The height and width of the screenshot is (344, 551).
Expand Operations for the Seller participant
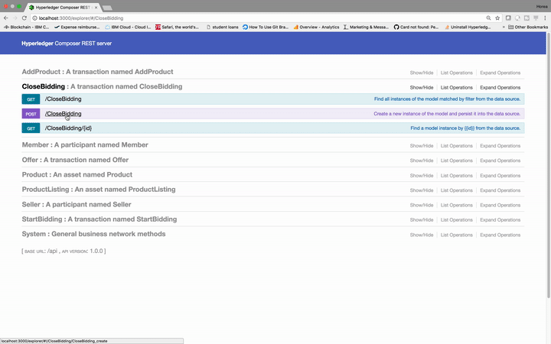click(500, 205)
